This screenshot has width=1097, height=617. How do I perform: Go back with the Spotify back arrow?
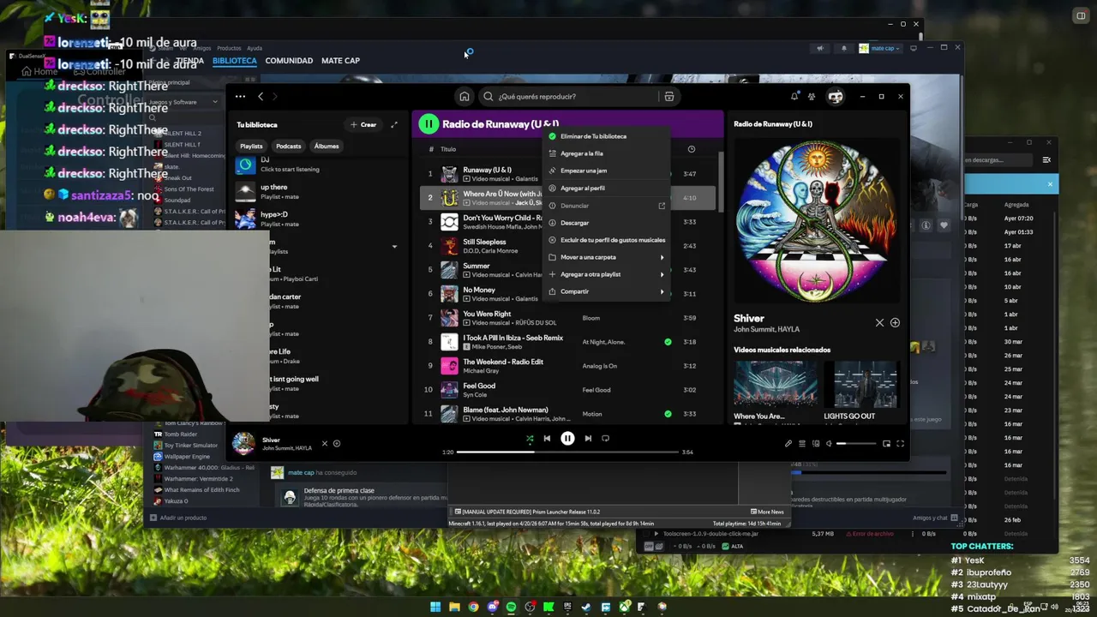pos(261,96)
